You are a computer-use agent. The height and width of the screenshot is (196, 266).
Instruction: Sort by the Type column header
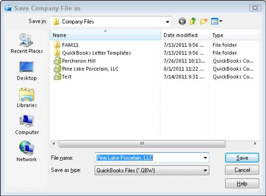[235, 35]
